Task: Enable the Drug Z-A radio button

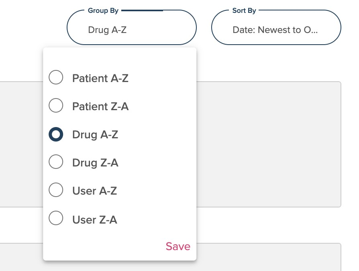Action: pyautogui.click(x=56, y=162)
